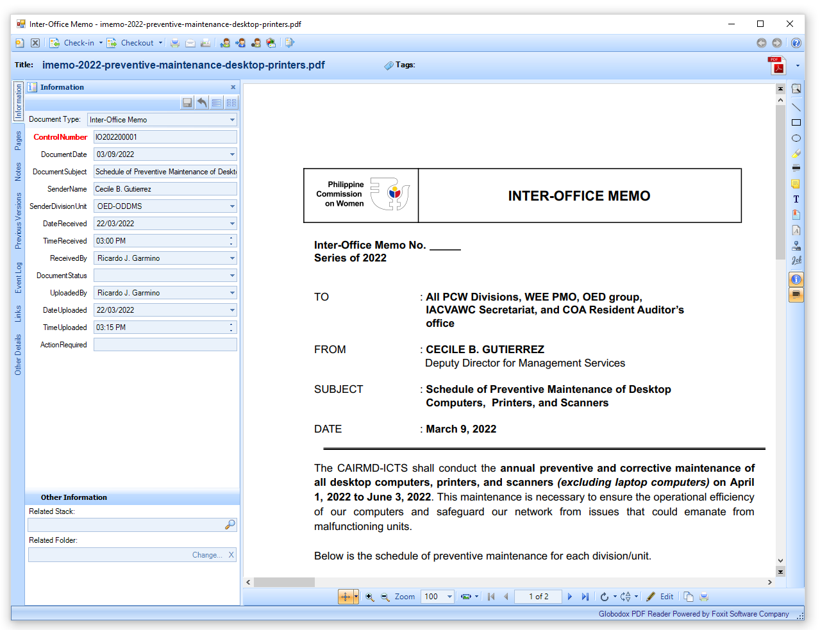Click the new document icon in the top toolbar

pos(20,43)
